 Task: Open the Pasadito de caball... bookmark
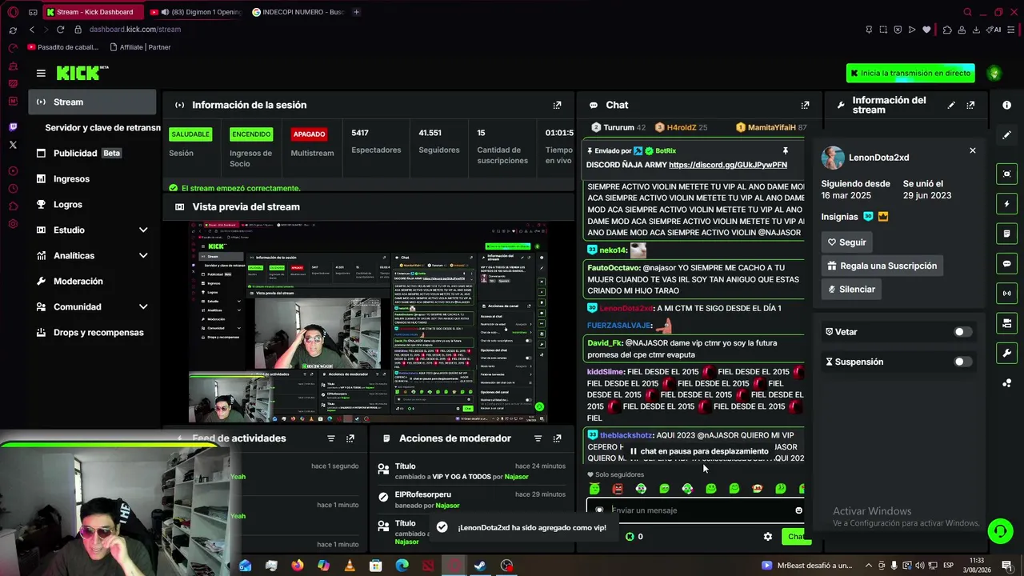pyautogui.click(x=63, y=47)
